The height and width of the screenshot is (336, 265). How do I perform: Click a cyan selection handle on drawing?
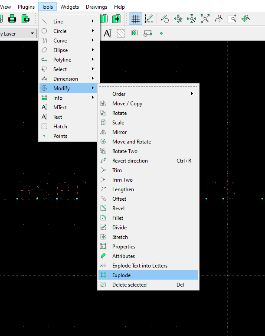[x=37, y=199]
